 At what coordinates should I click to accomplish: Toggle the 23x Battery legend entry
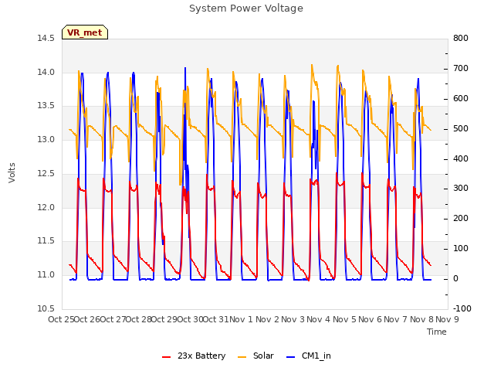tap(194, 356)
